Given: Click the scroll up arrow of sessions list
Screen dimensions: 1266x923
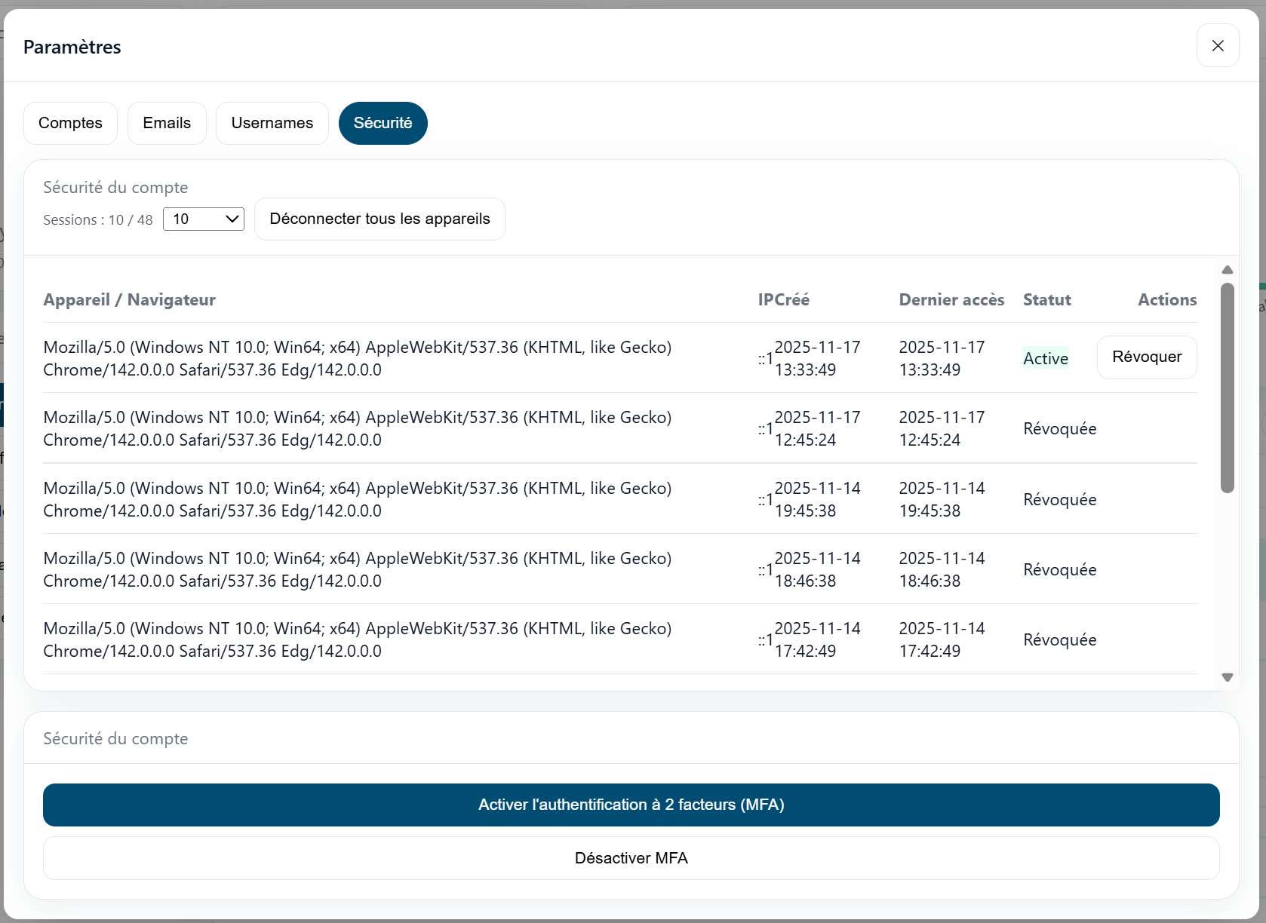Looking at the screenshot, I should (x=1228, y=270).
